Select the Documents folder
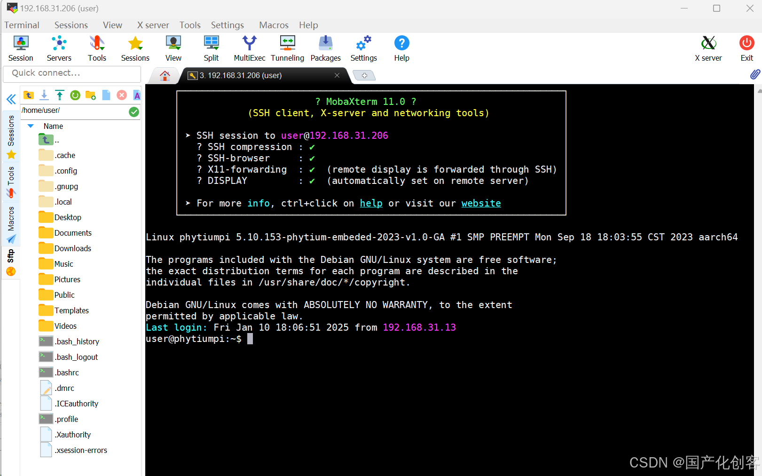Viewport: 762px width, 476px height. point(65,233)
